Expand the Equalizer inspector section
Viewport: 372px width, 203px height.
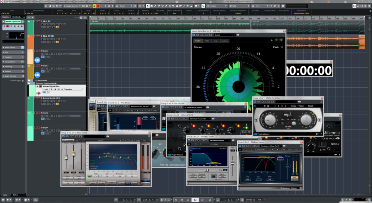pos(13,57)
